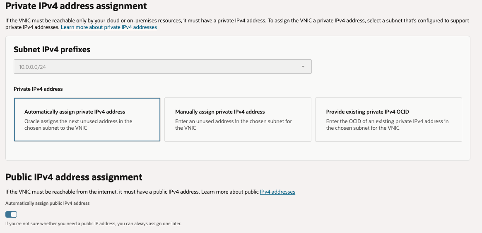This screenshot has width=482, height=233.
Task: Open the Subnet IPv4 prefixes dropdown
Action: [163, 66]
